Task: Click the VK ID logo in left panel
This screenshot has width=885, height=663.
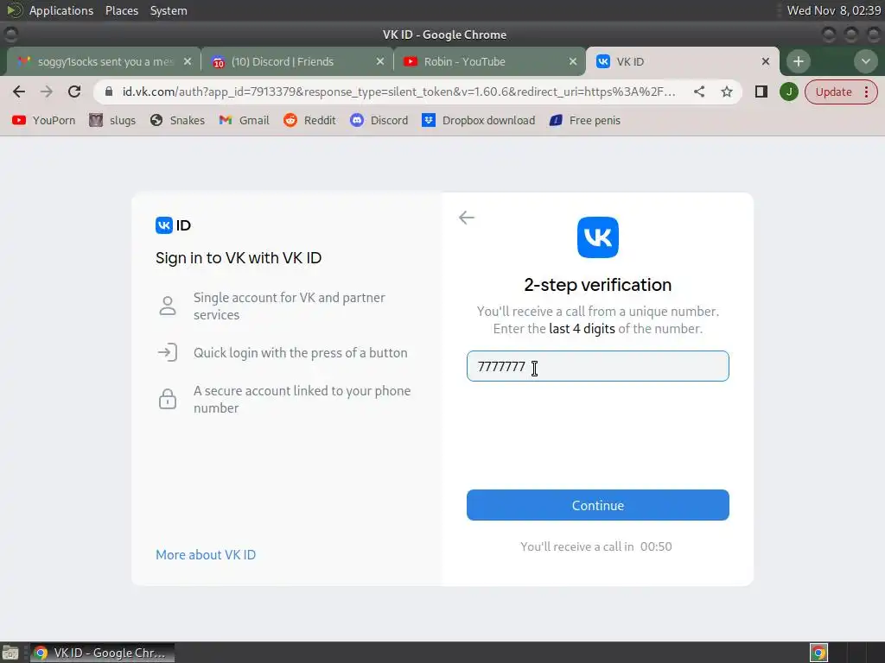Action: pos(173,225)
